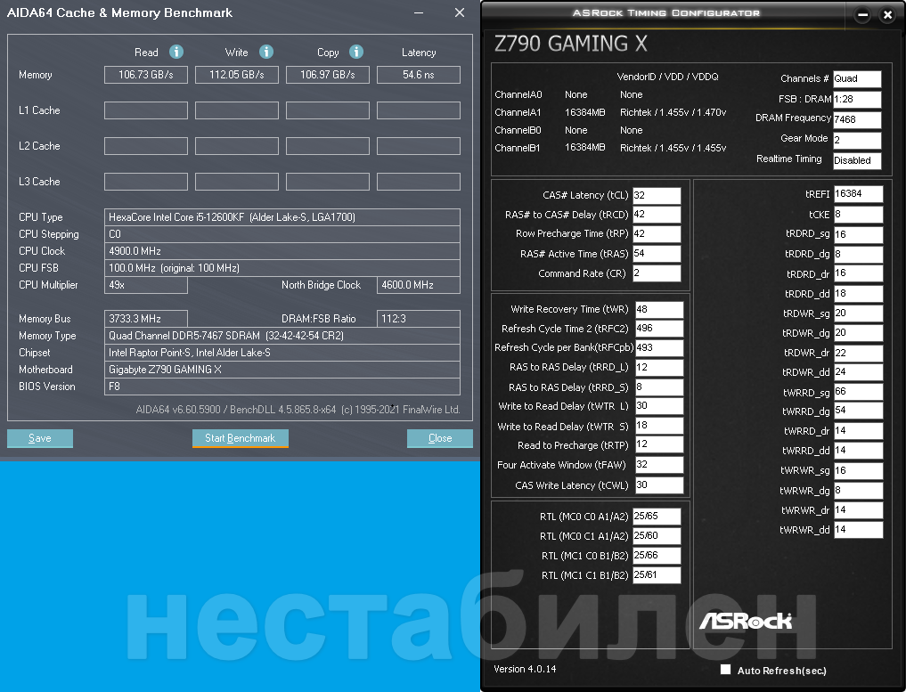Click the Command Rate (CR) value
This screenshot has width=906, height=692.
coord(657,273)
